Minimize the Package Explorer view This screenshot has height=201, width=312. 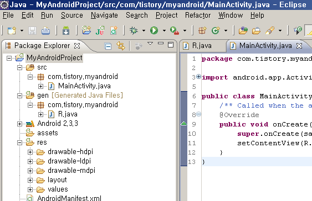(x=161, y=43)
